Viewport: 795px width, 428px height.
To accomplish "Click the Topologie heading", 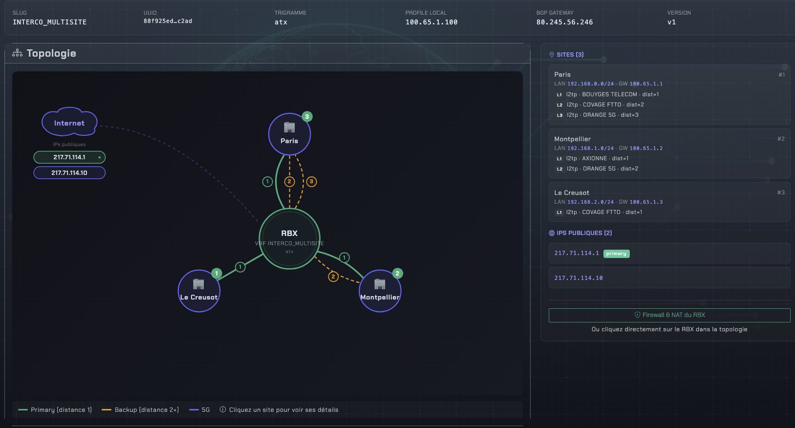I will 51,53.
